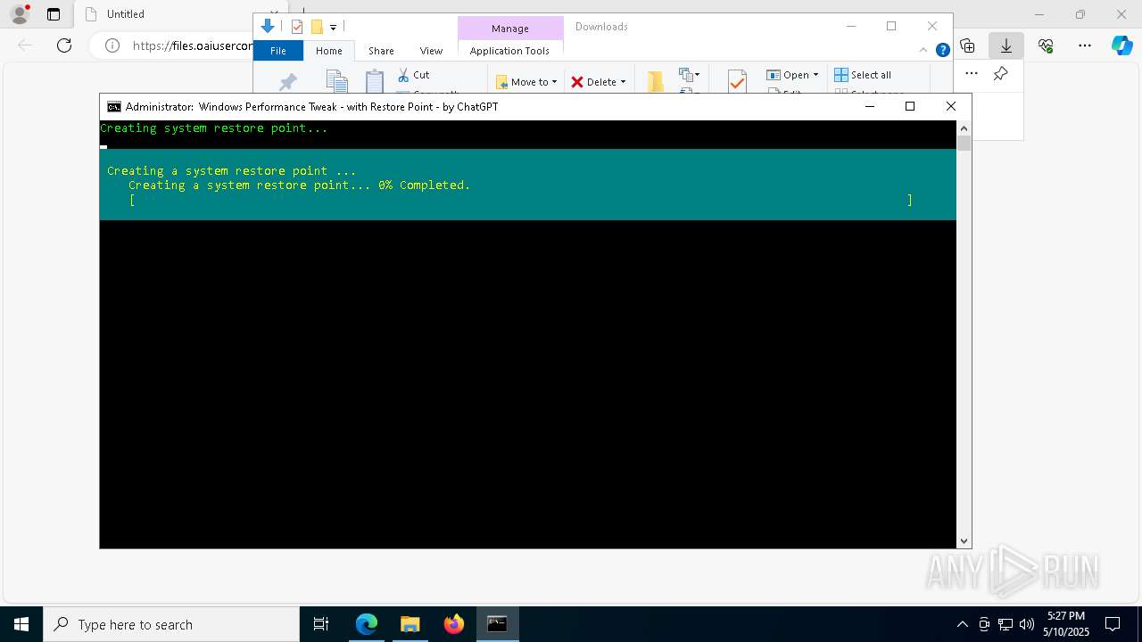
Task: Select the Application Tools tab
Action: coord(509,51)
